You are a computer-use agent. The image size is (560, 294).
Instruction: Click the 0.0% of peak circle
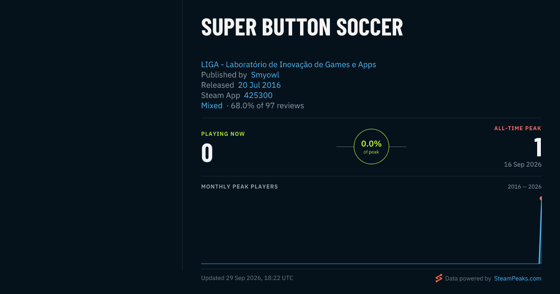point(371,147)
